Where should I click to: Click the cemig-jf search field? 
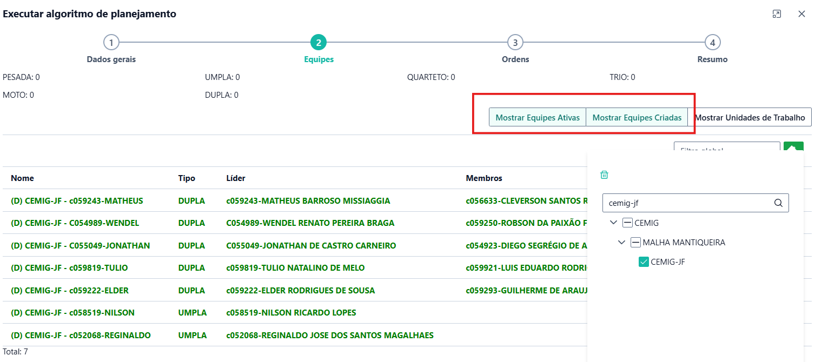click(687, 203)
